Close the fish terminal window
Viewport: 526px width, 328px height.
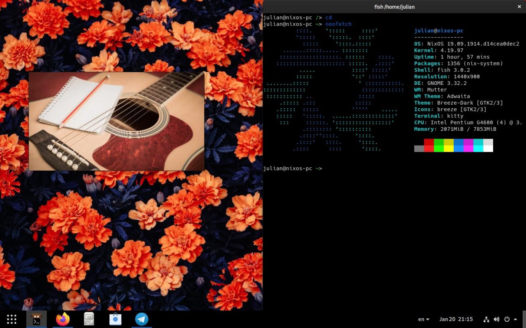click(x=519, y=6)
